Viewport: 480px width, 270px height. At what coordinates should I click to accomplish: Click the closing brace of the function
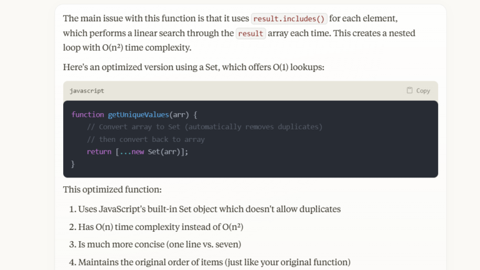pyautogui.click(x=73, y=164)
